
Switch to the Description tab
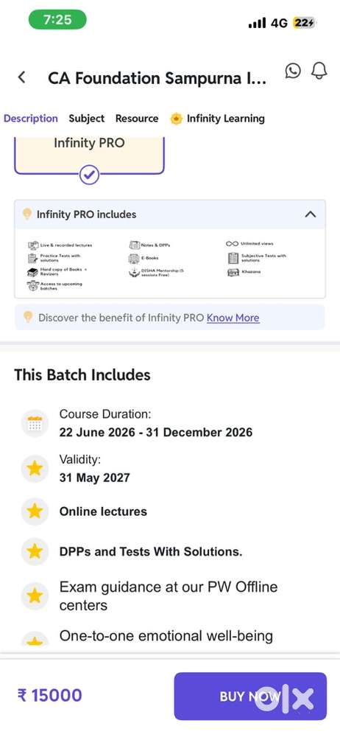coord(30,119)
